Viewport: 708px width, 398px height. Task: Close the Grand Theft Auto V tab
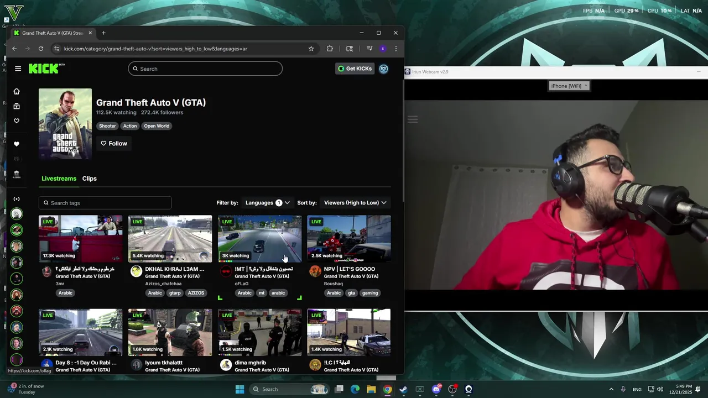(x=90, y=33)
